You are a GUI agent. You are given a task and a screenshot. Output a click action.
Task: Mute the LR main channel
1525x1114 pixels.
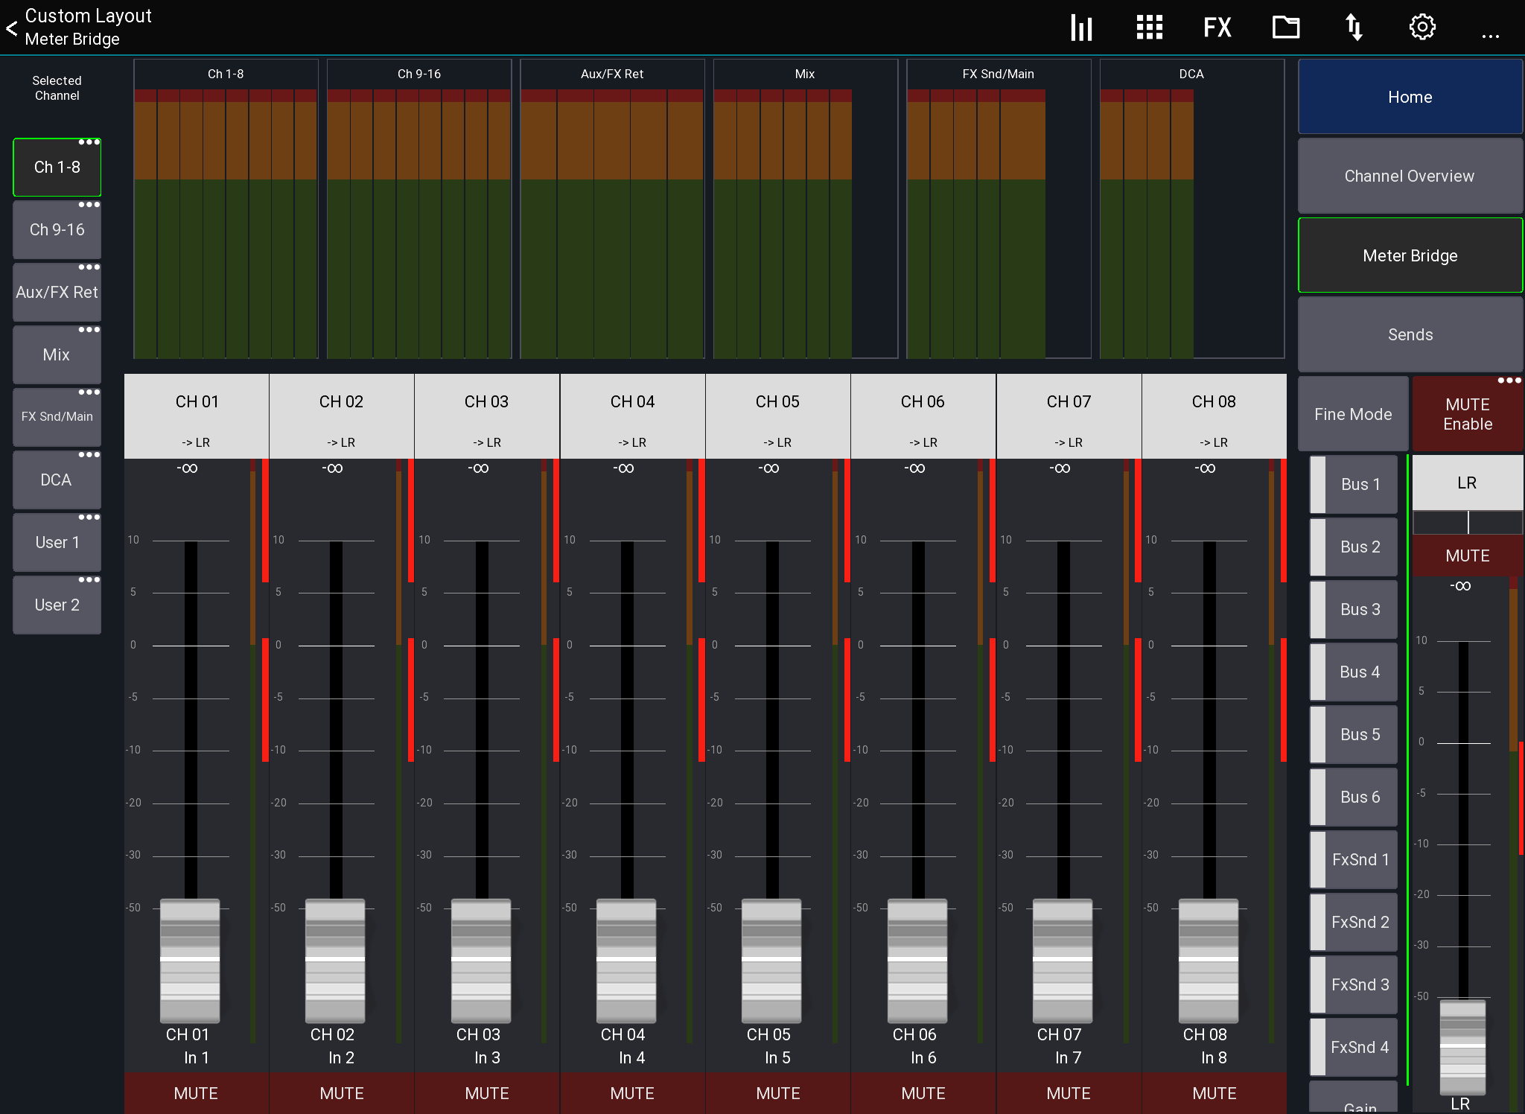(1467, 556)
